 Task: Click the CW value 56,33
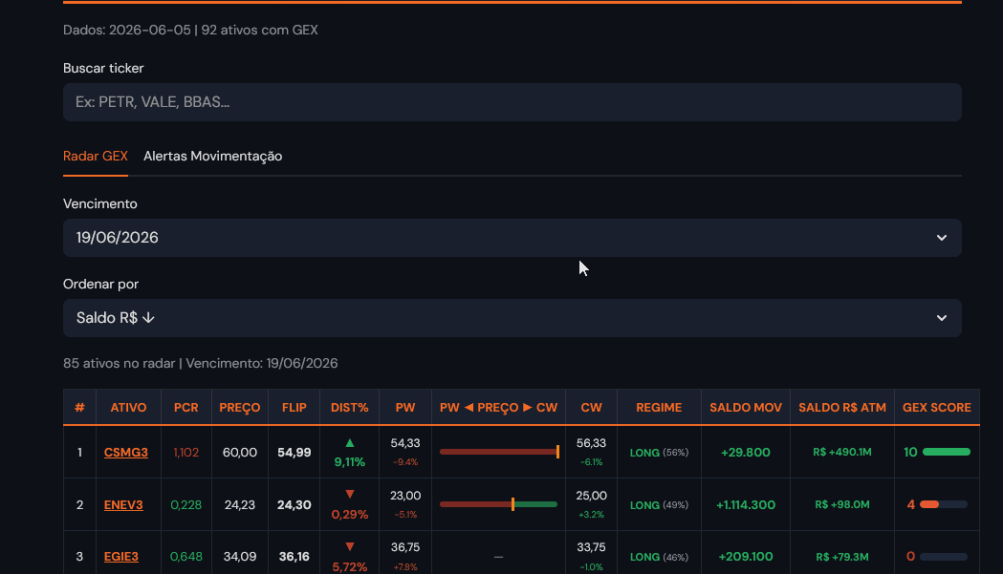(591, 443)
